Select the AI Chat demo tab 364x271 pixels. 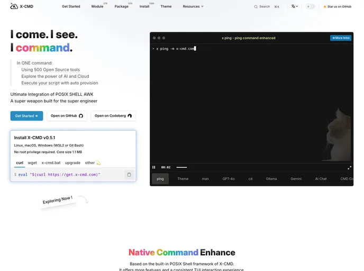[x=321, y=179]
